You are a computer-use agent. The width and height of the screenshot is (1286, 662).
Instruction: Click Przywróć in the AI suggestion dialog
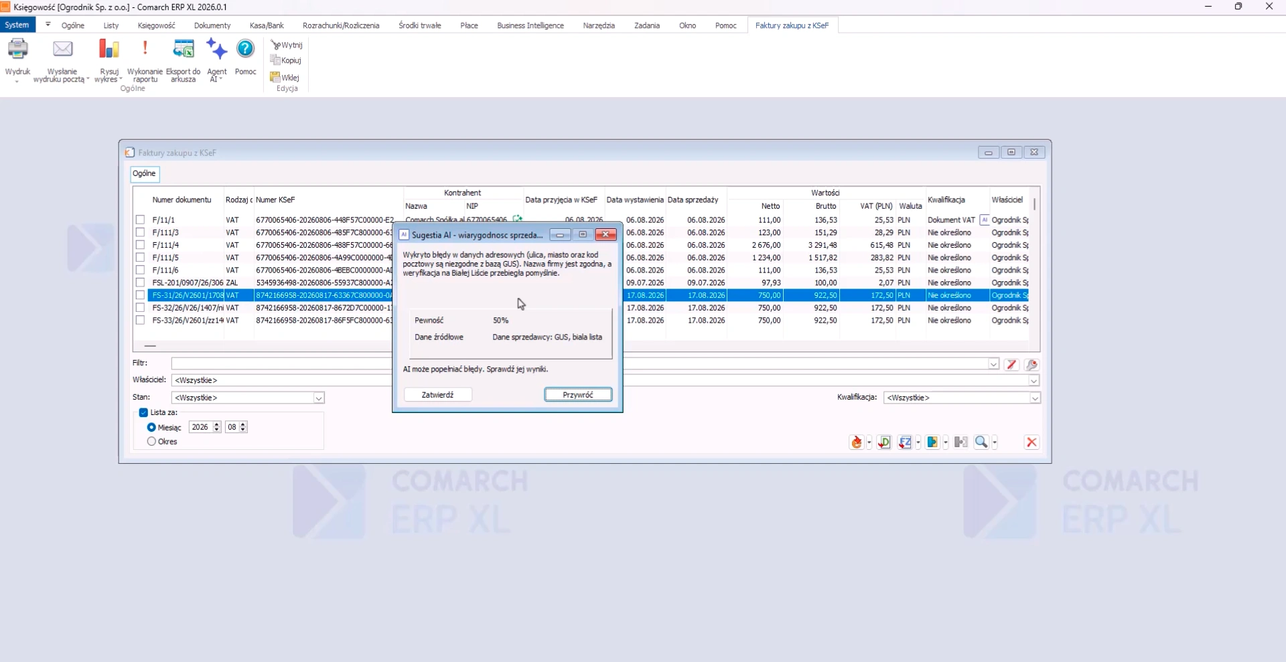(578, 395)
